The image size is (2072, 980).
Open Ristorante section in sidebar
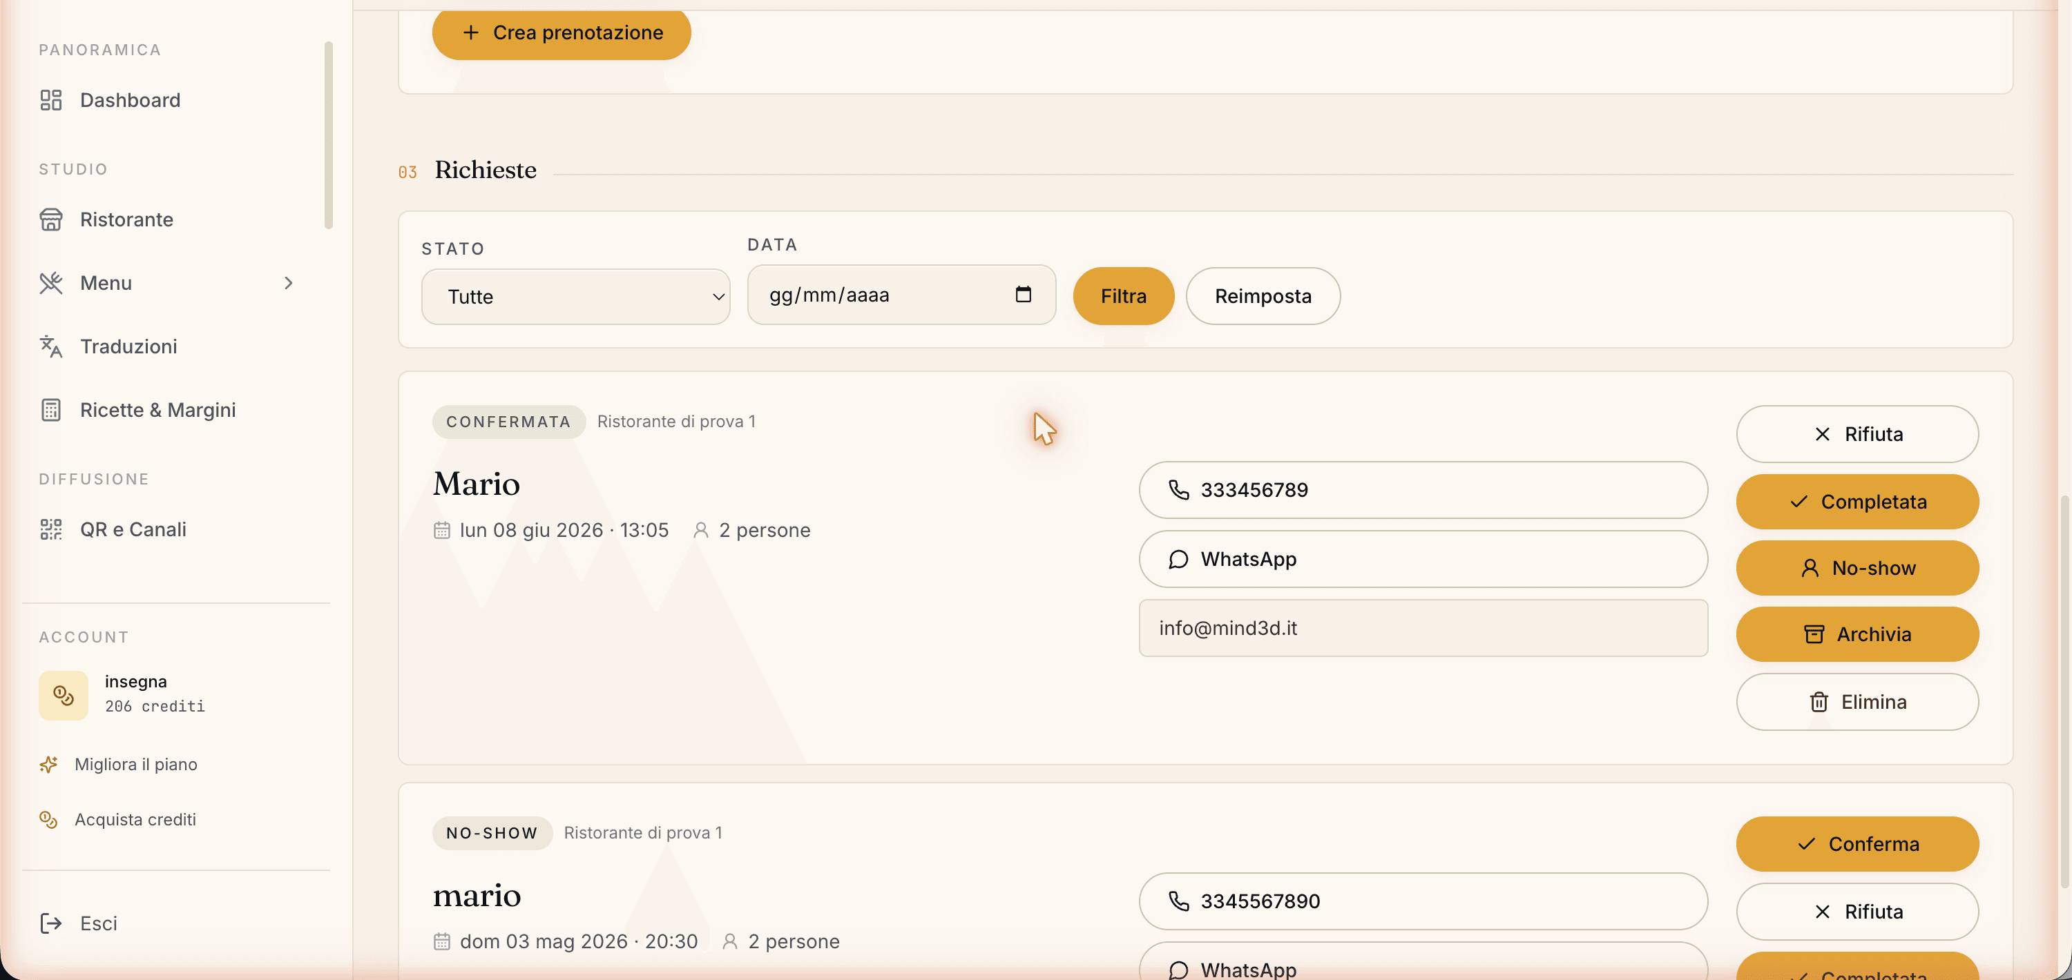click(126, 219)
